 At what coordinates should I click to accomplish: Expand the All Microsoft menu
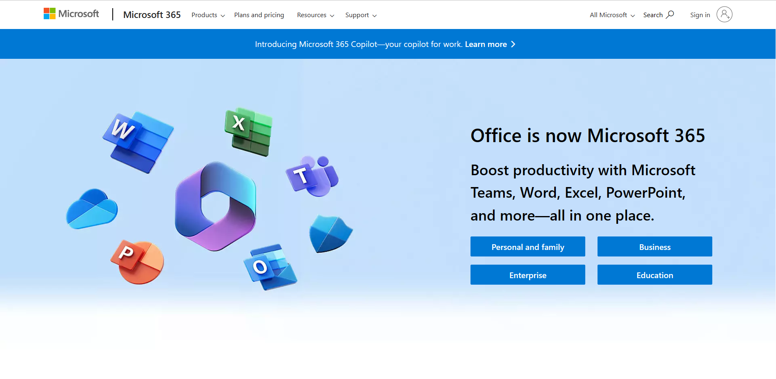(x=612, y=15)
